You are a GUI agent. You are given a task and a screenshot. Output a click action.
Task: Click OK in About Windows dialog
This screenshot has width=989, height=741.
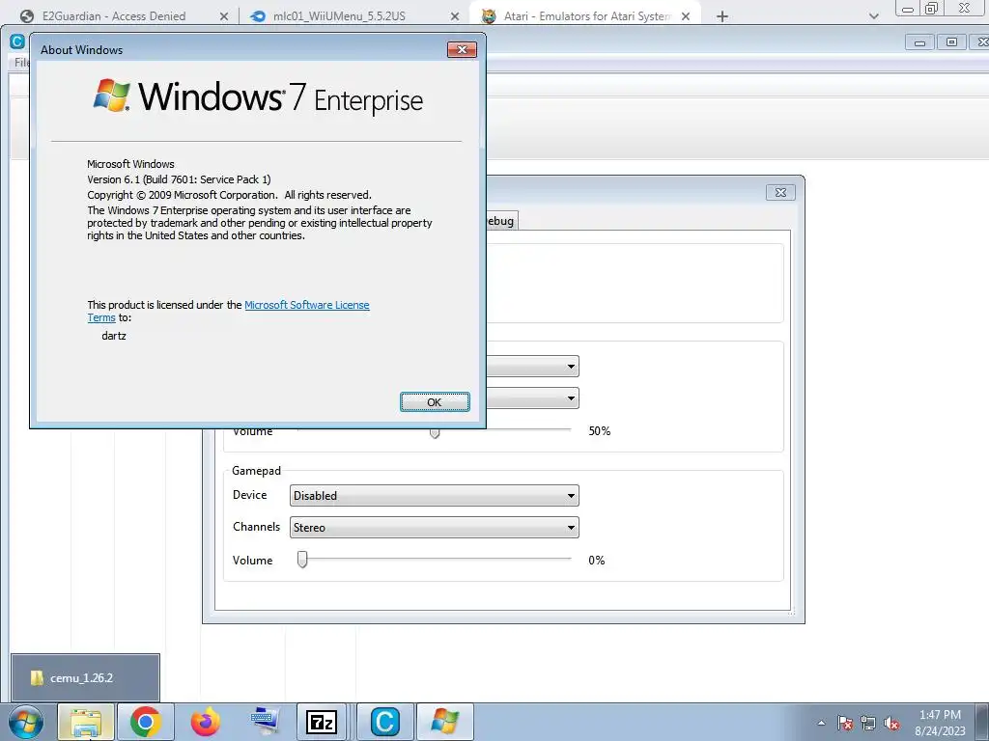pos(435,402)
